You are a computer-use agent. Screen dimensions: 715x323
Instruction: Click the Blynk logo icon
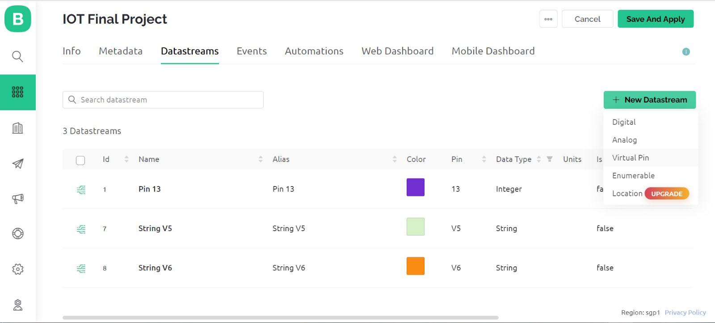pos(18,19)
